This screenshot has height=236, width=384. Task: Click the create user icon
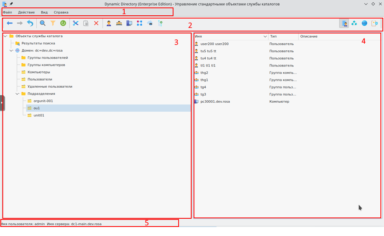109,24
